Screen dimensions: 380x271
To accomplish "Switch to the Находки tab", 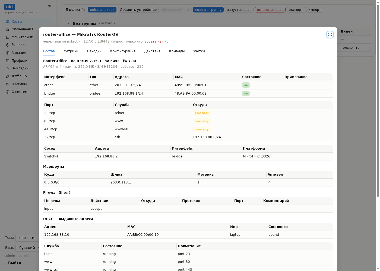I will (94, 51).
